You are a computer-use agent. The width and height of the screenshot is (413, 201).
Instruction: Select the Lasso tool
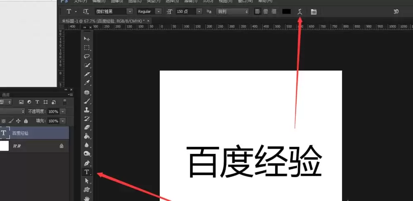pos(87,56)
